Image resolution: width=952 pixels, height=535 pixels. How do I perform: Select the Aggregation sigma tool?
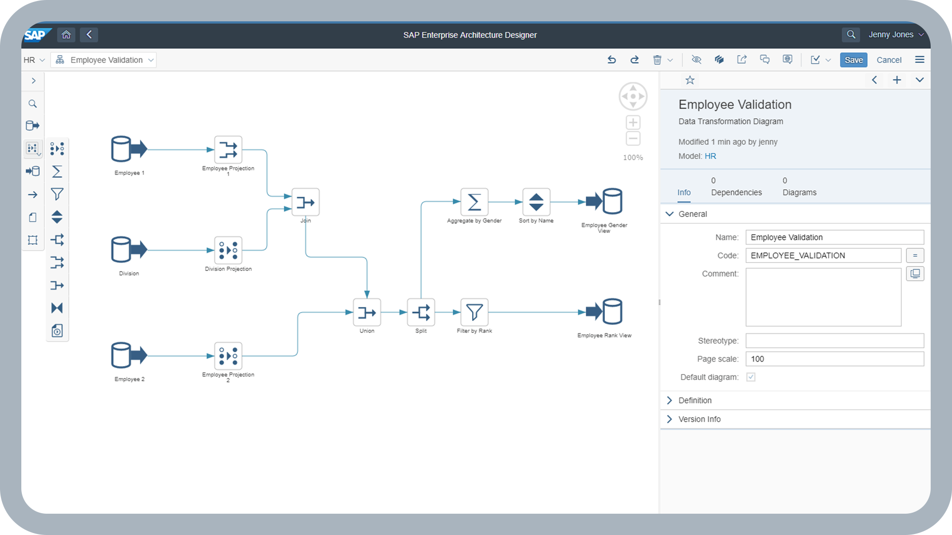pos(57,171)
